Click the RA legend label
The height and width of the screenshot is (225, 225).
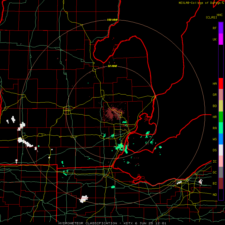click(214, 128)
